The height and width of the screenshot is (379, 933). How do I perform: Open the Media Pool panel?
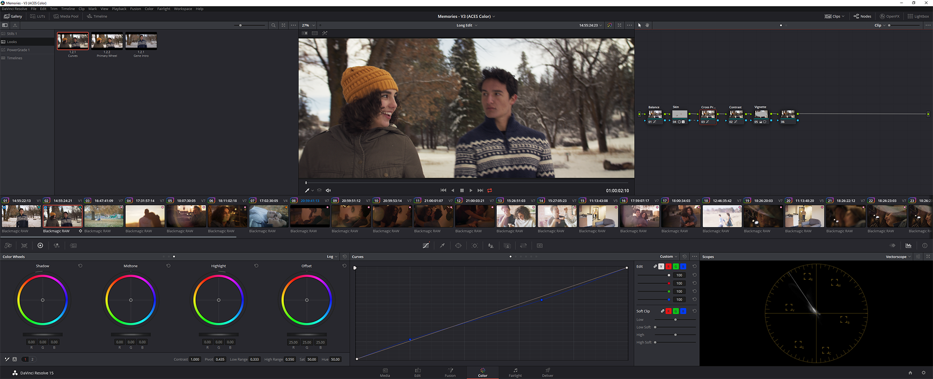66,16
